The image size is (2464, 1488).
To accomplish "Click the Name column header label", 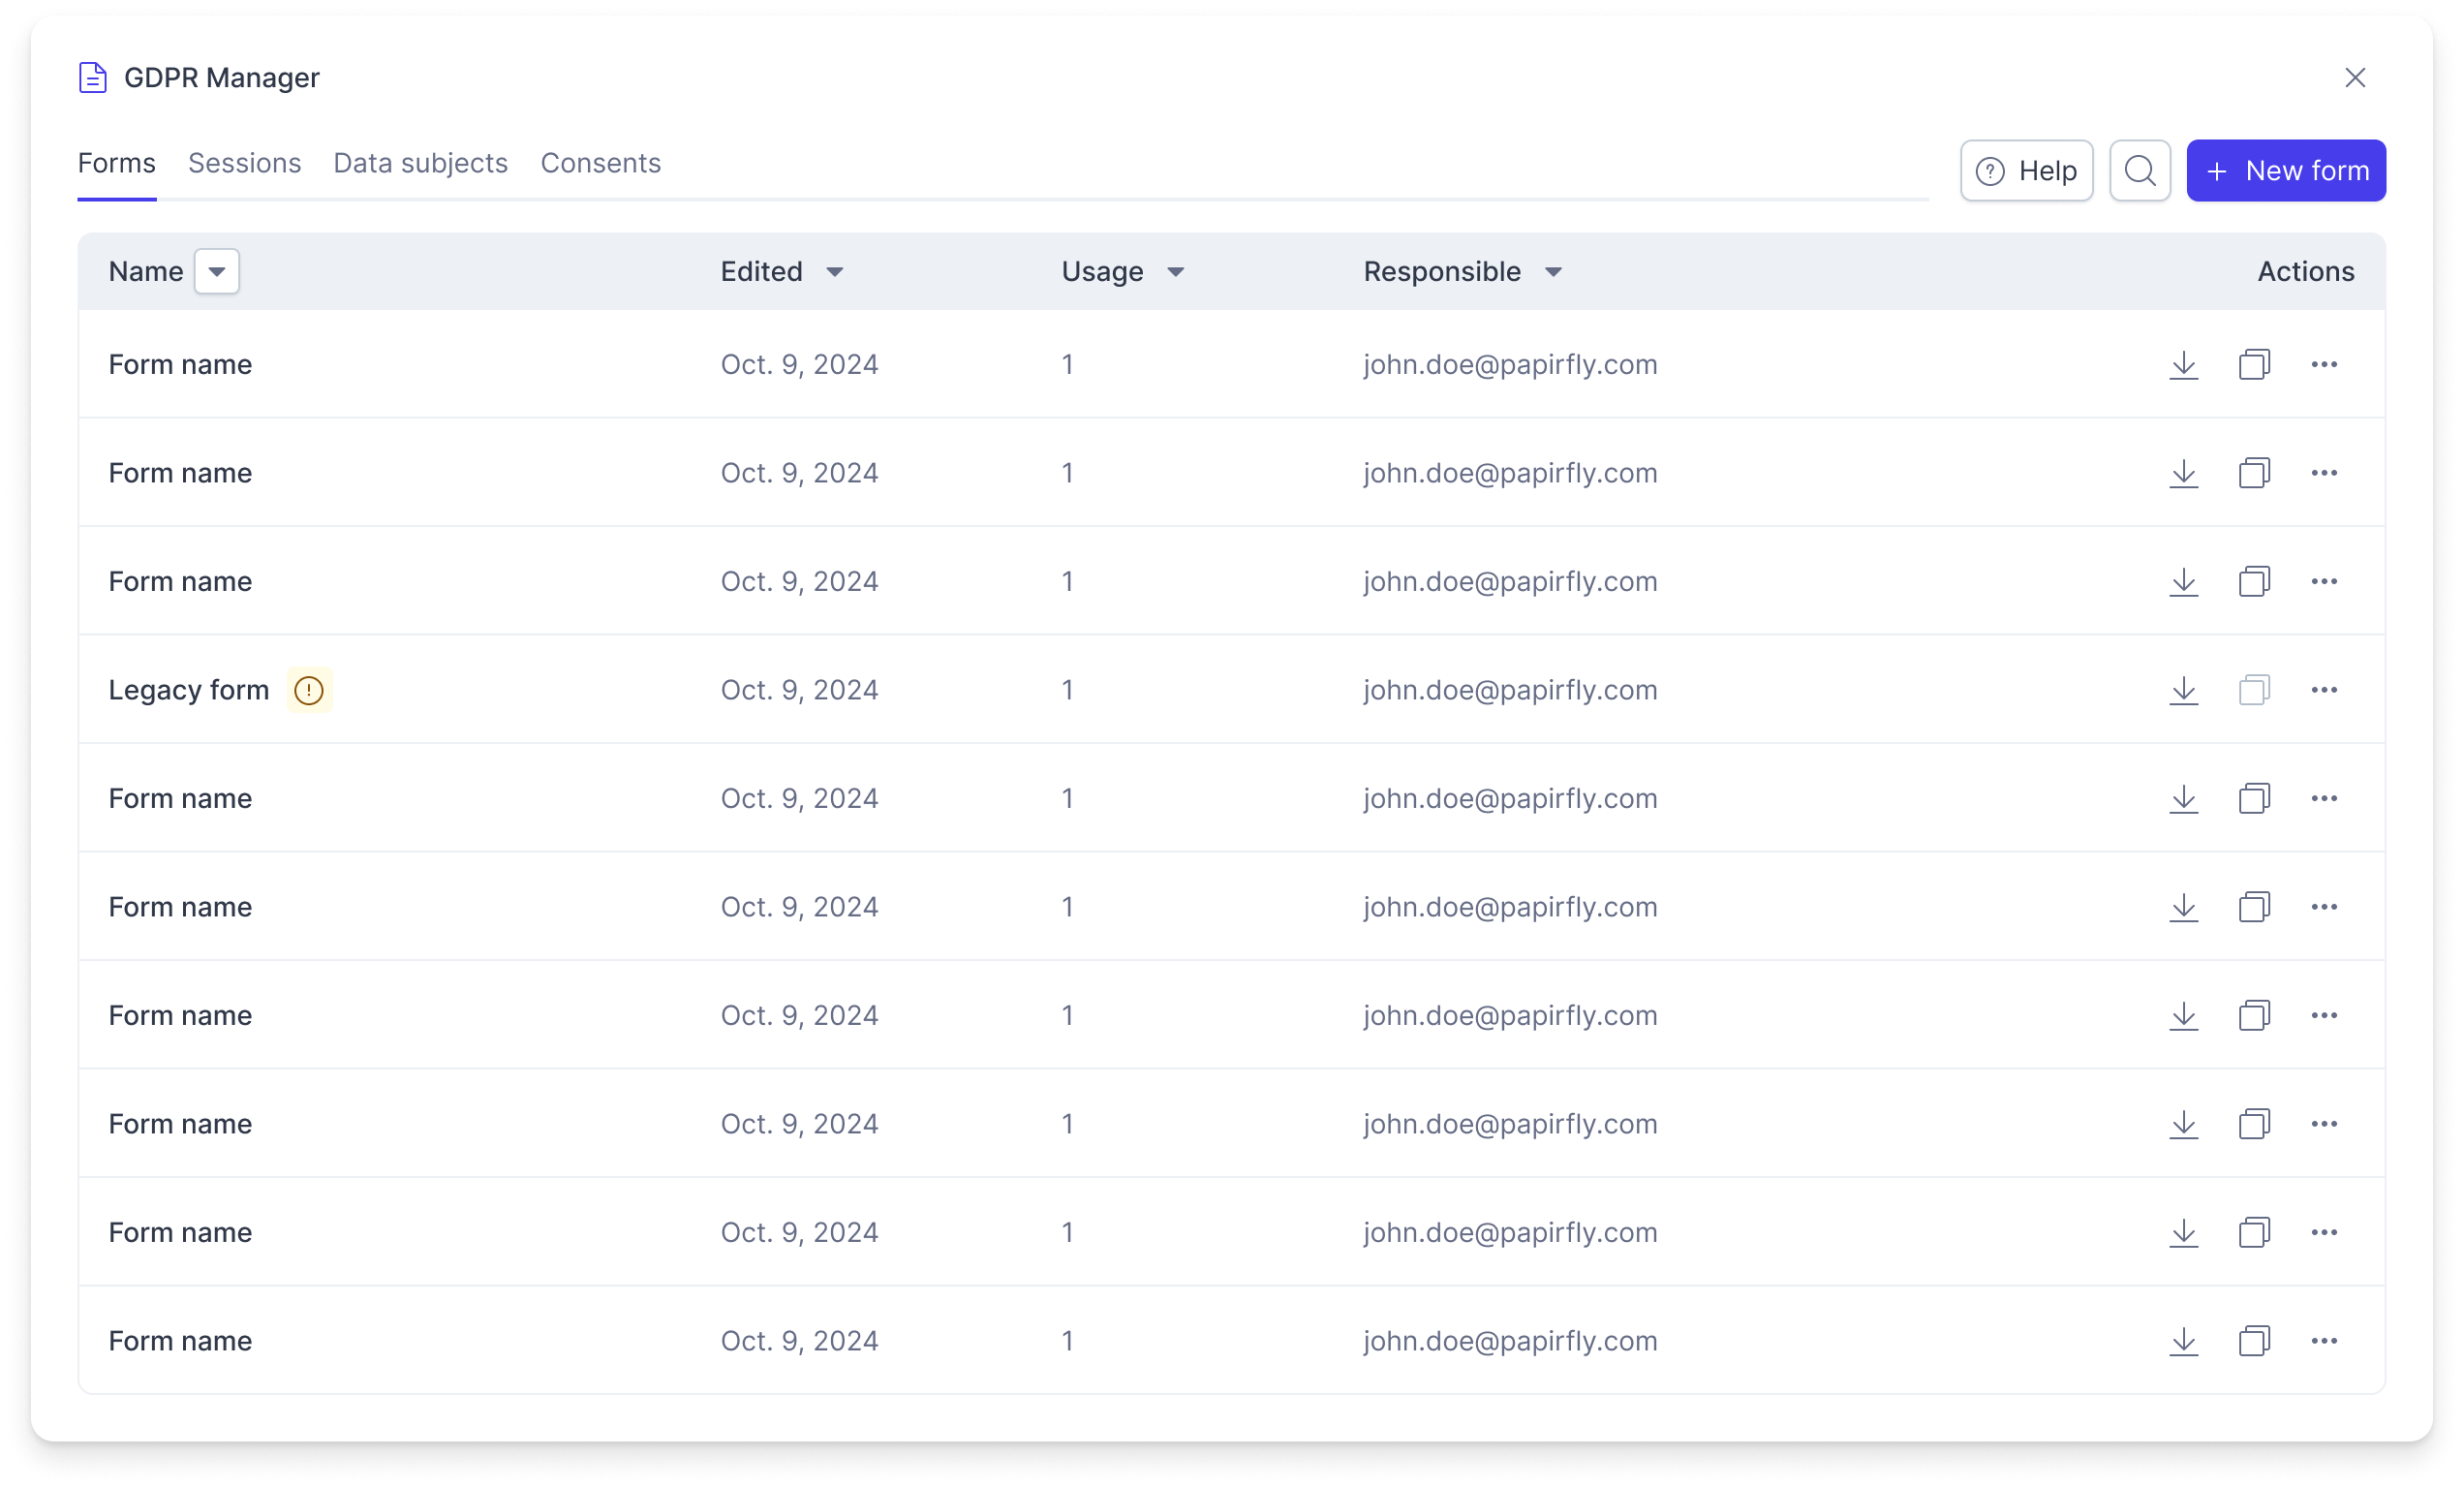I will click(x=146, y=272).
